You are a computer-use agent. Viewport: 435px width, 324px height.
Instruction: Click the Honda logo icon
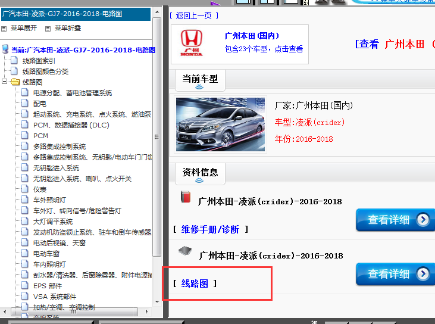[192, 43]
